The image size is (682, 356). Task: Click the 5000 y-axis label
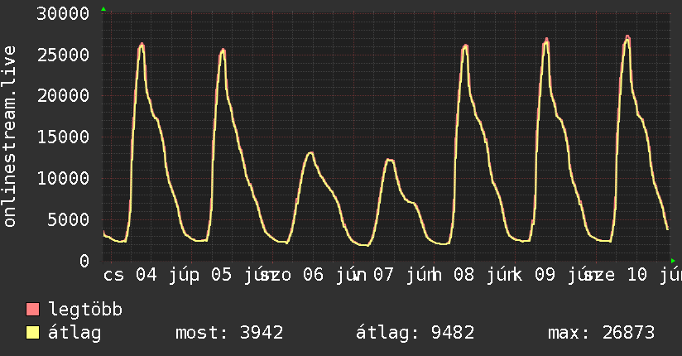[x=69, y=219]
